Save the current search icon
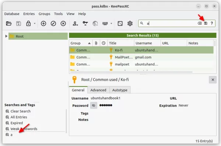This screenshot has height=146, width=221. coord(206,23)
